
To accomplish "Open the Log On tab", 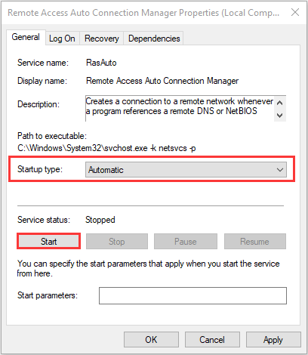I will click(62, 39).
